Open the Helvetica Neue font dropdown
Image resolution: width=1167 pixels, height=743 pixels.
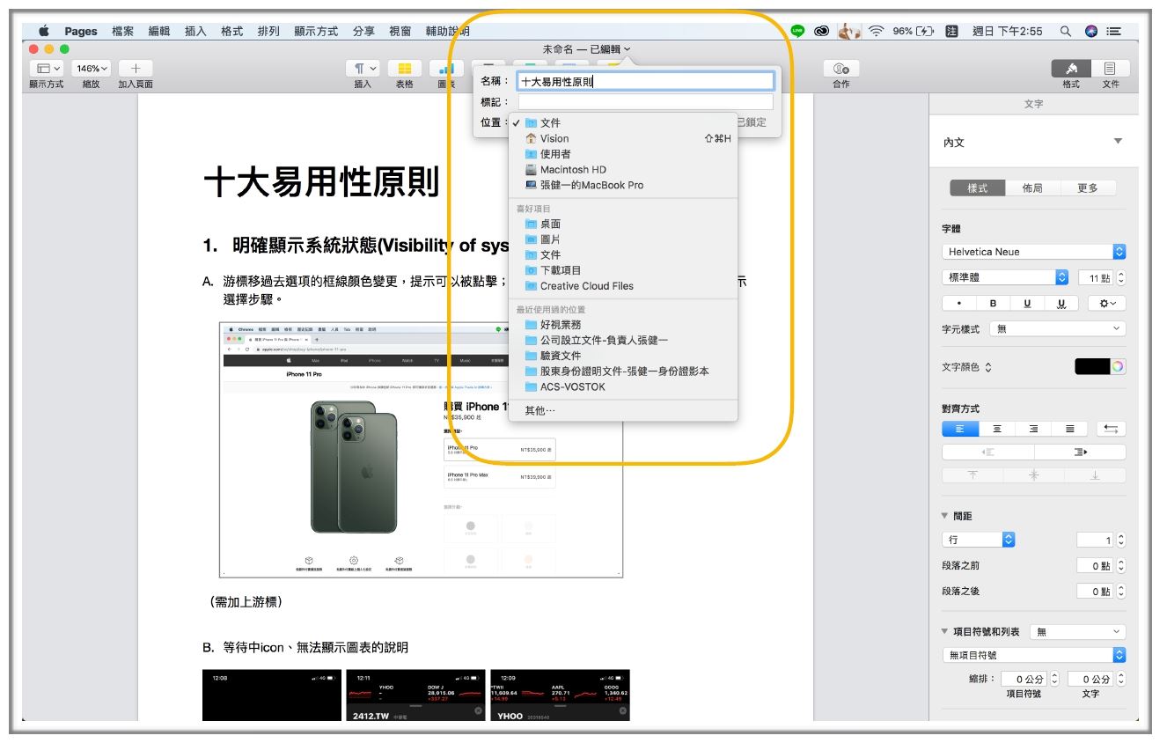coord(1034,252)
